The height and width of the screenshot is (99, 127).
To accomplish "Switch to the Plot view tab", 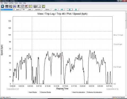I will click(x=24, y=10).
